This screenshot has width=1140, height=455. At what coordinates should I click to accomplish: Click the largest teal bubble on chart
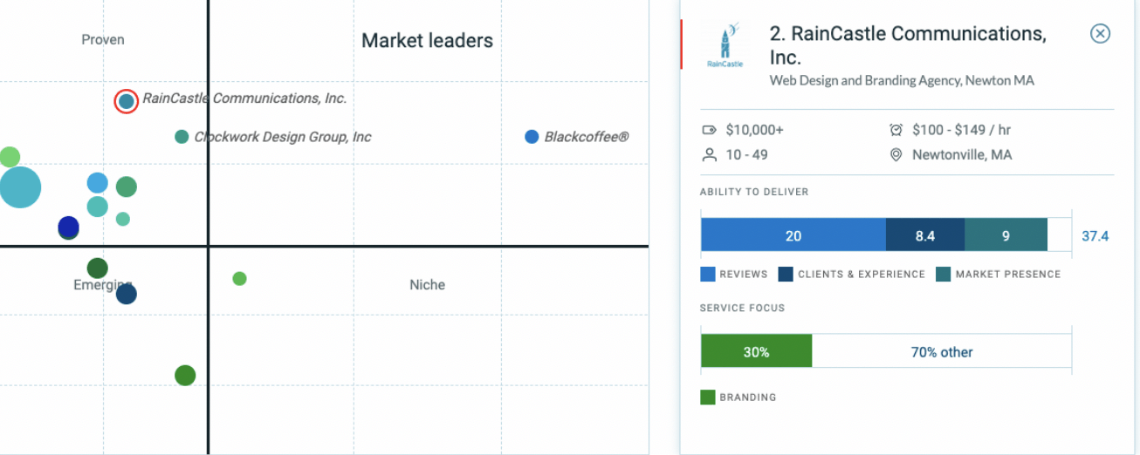(18, 187)
